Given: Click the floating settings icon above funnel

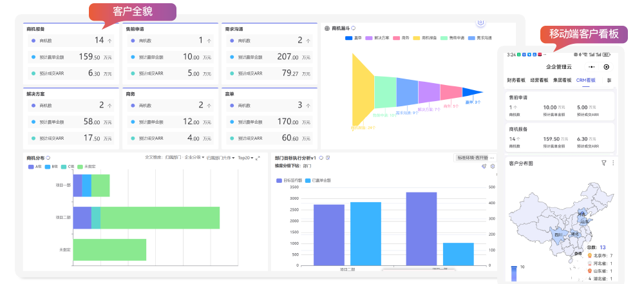Looking at the screenshot, I should pos(480,23).
